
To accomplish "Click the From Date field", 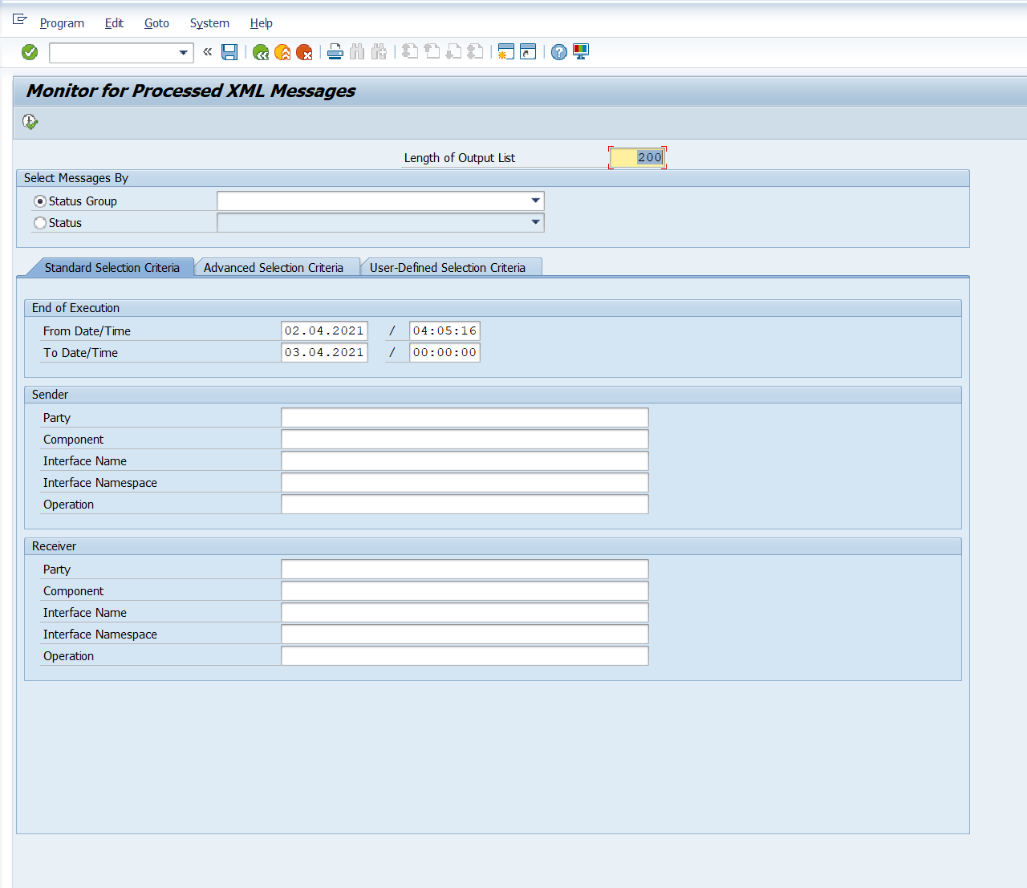I will (324, 330).
